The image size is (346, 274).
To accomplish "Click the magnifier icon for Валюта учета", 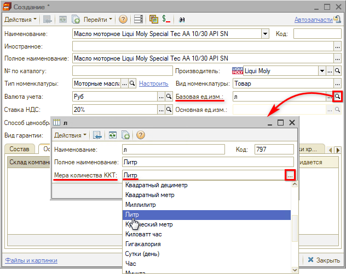I will [x=169, y=97].
